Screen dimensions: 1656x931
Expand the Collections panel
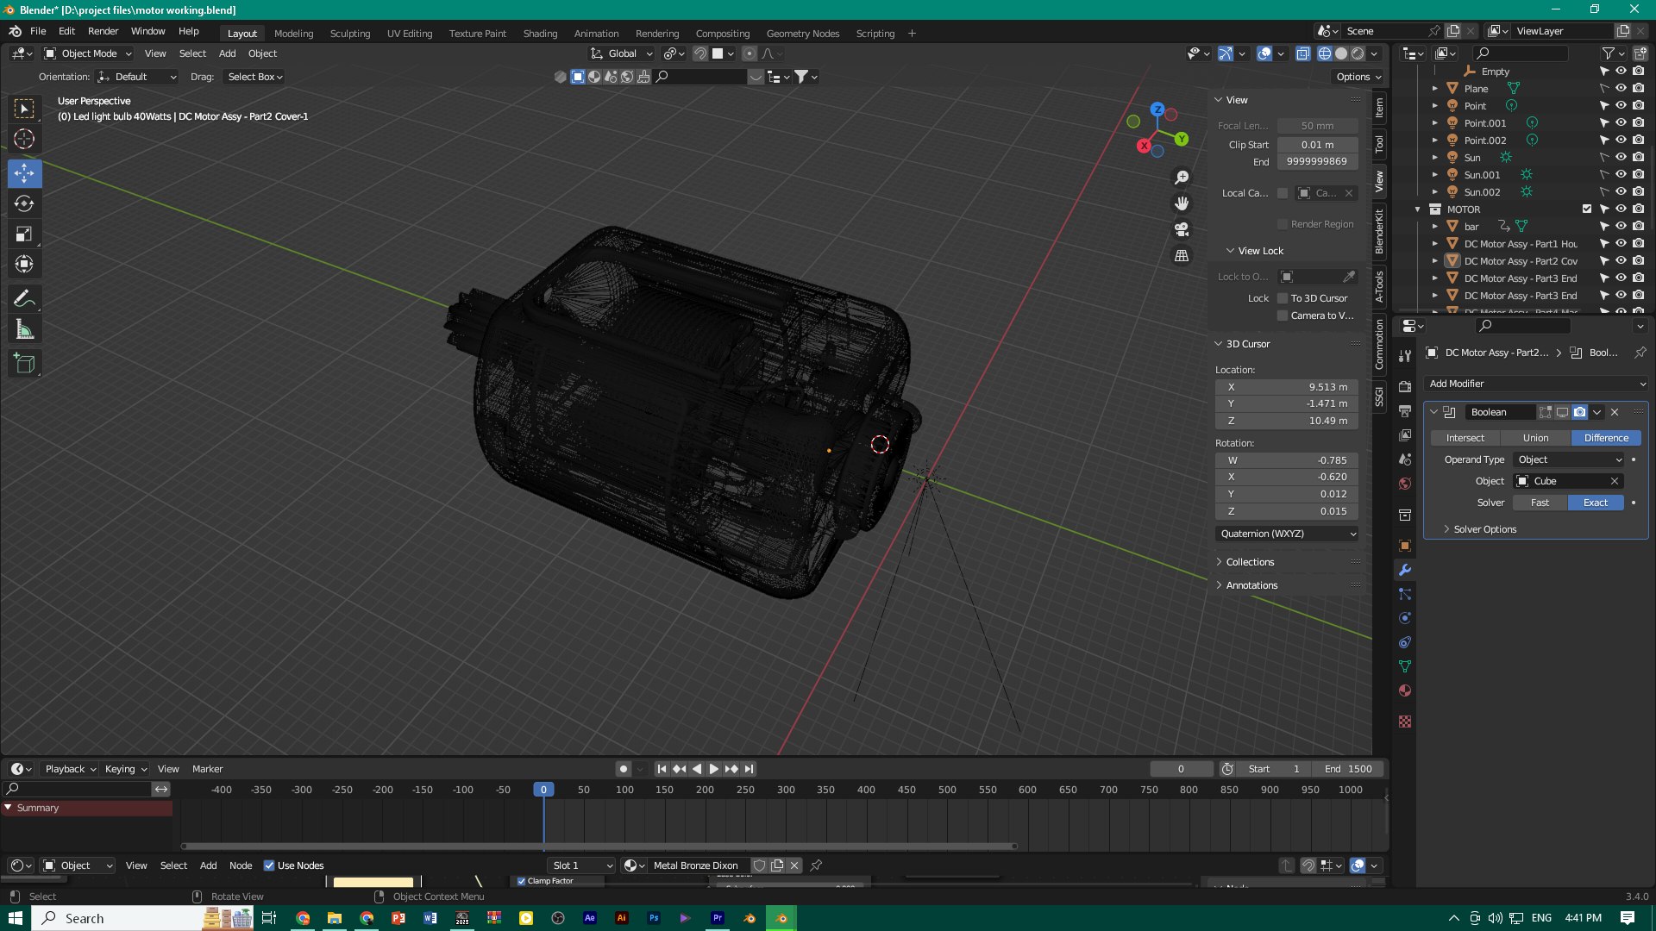[x=1250, y=562]
